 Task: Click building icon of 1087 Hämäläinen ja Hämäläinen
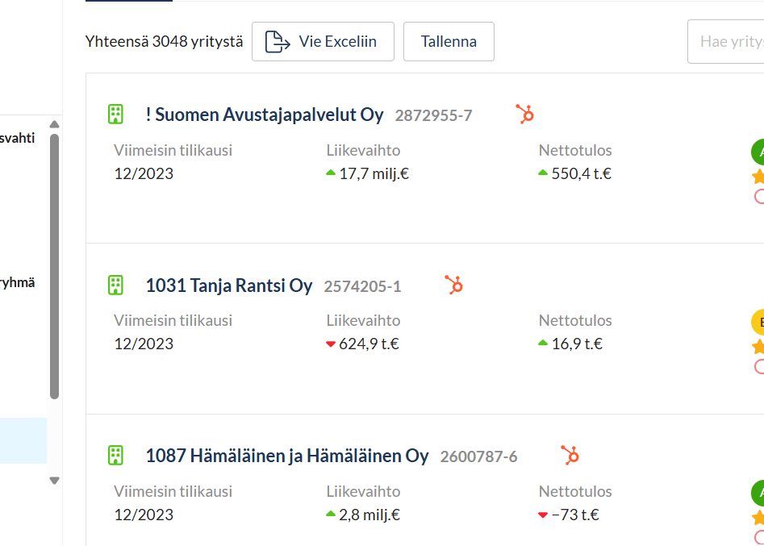115,456
